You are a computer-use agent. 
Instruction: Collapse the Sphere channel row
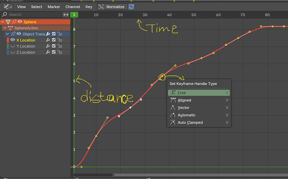[3, 22]
